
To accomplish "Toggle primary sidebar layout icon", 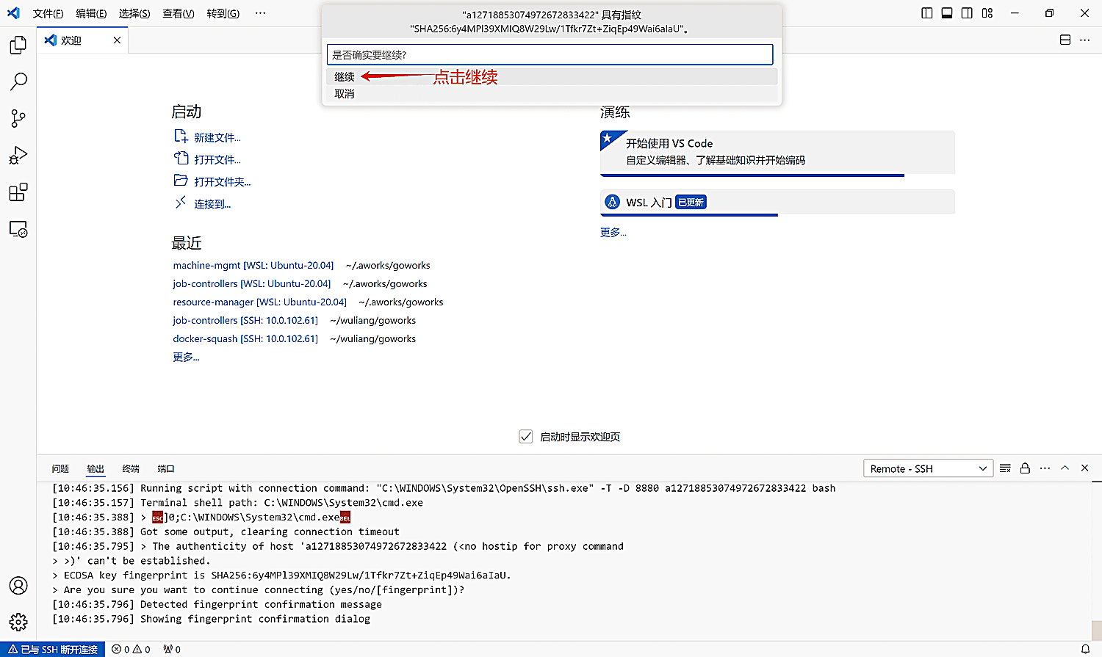I will [x=927, y=13].
